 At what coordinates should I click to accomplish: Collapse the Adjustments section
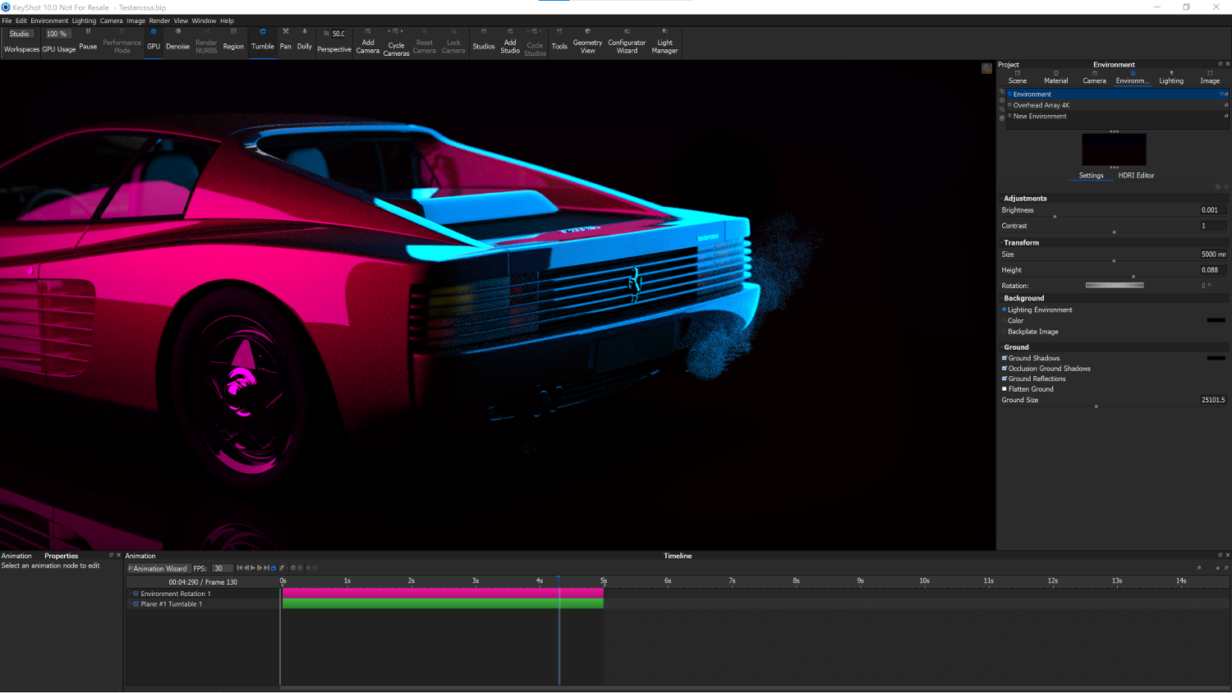coord(1025,199)
